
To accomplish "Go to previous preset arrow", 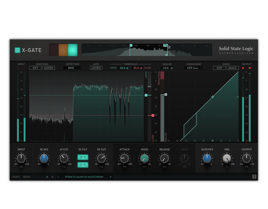I will point(58,177).
